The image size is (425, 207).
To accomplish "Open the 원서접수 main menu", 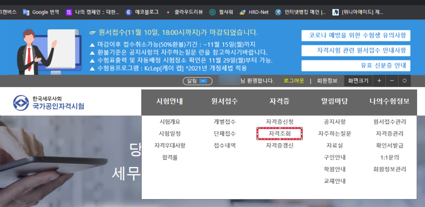I will (225, 101).
